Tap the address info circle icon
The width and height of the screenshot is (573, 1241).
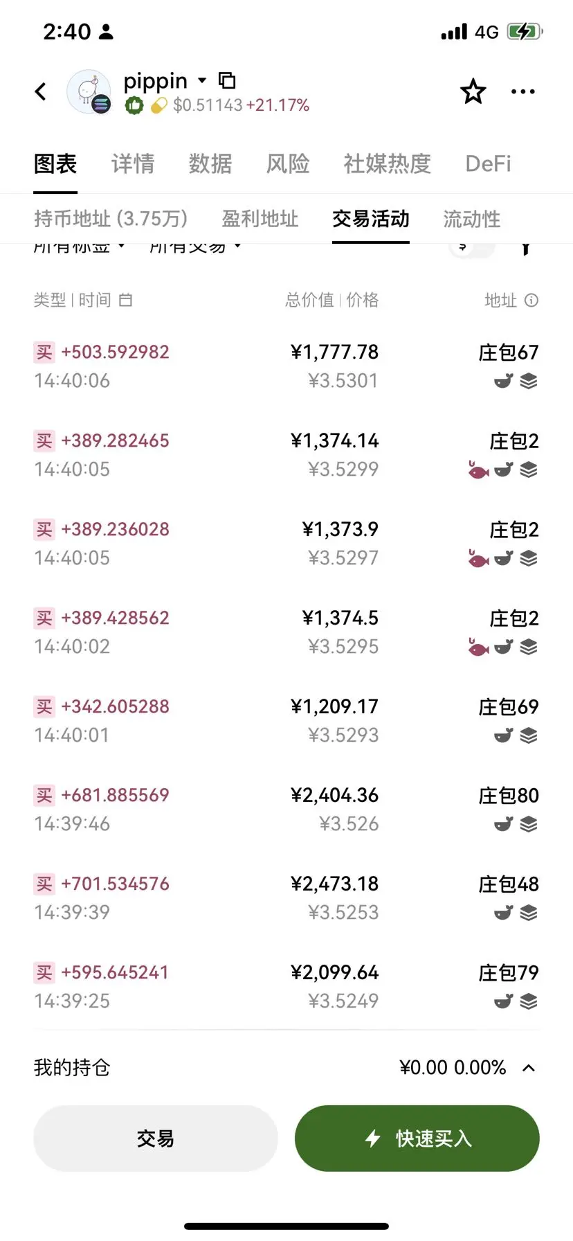point(531,300)
